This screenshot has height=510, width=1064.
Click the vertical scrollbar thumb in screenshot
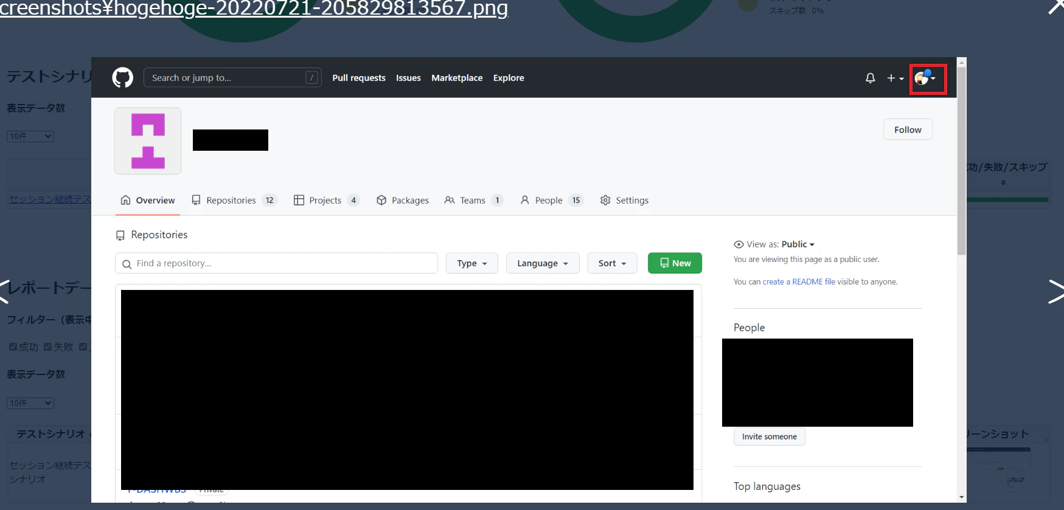click(962, 161)
